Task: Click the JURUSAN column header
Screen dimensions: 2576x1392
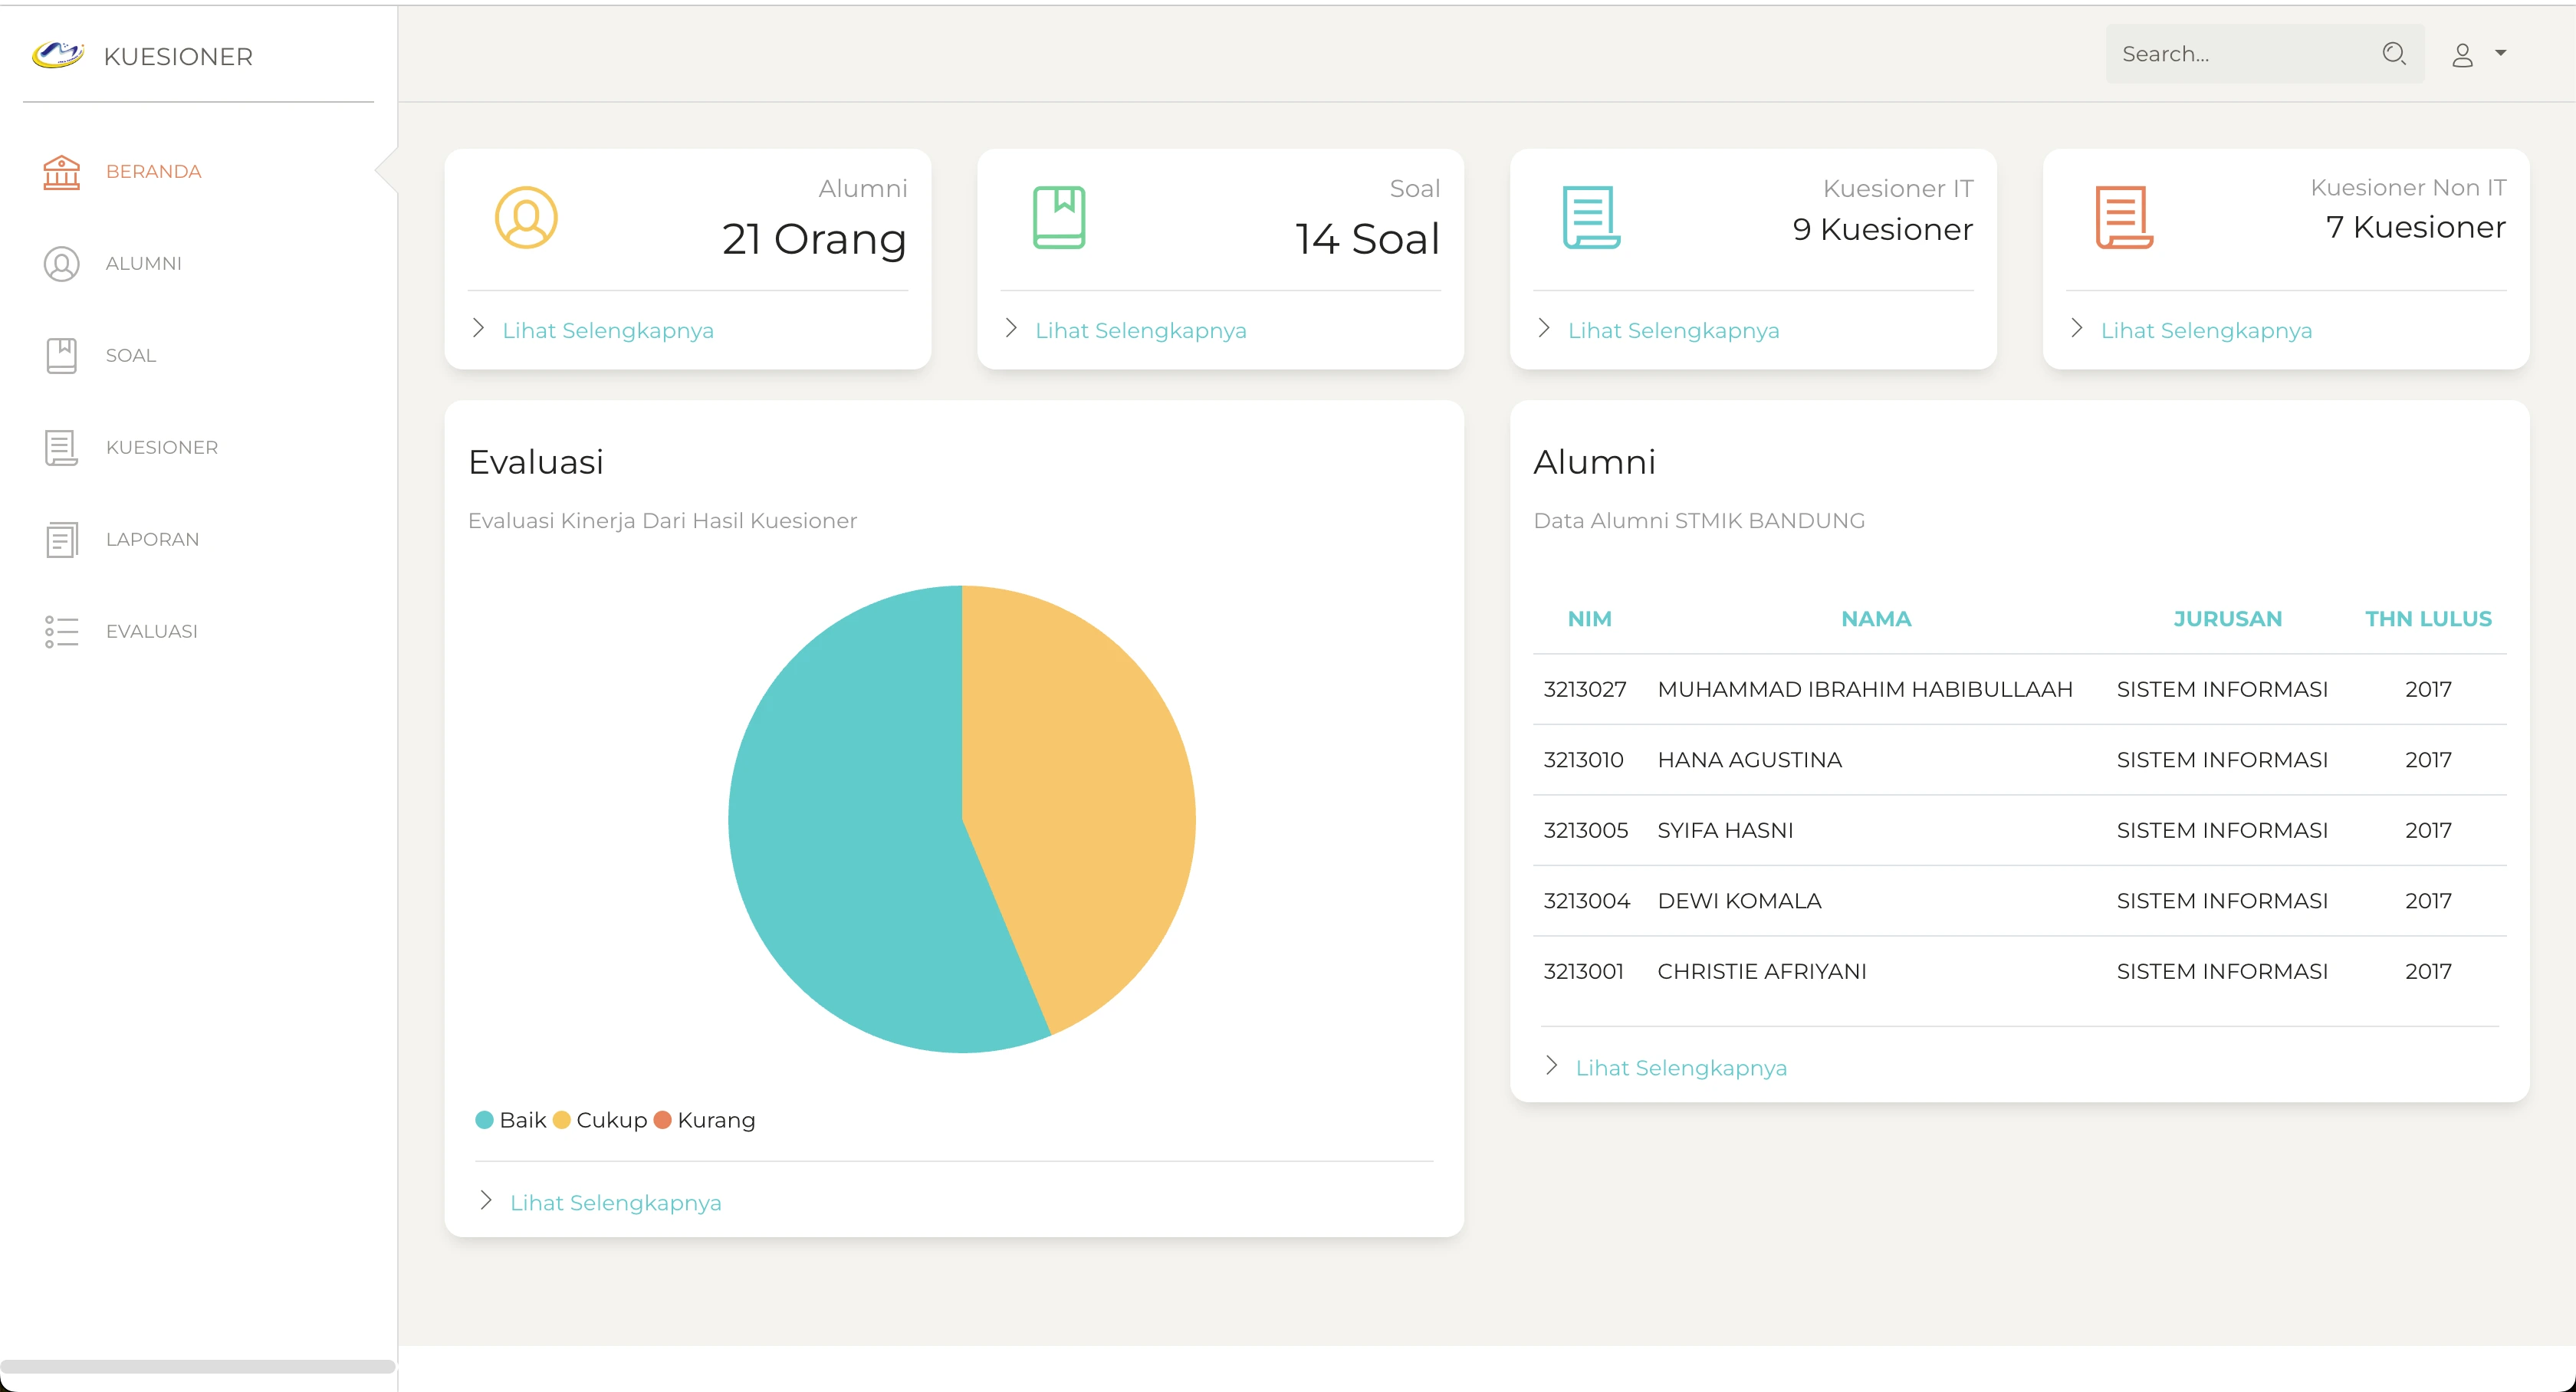Action: pyautogui.click(x=2227, y=619)
